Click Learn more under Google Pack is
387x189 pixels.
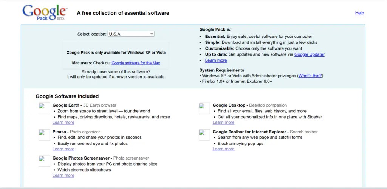click(216, 60)
